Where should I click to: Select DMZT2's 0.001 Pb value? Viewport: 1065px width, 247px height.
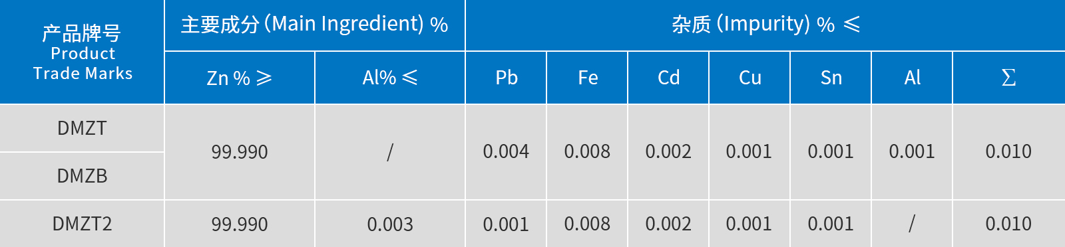(506, 224)
